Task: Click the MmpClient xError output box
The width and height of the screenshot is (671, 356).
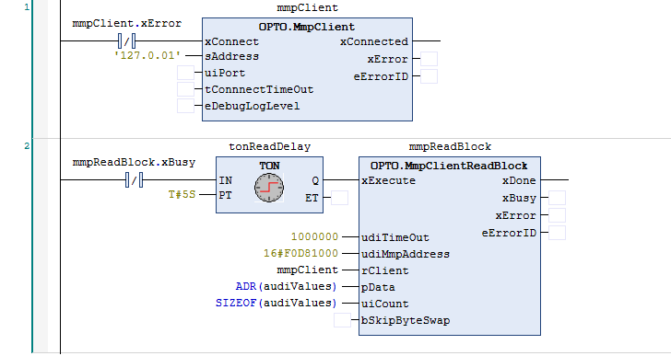Action: 429,59
